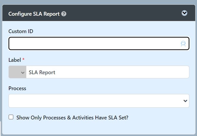Click the chevron in Label prefix selector
197x136 pixels.
pos(23,72)
